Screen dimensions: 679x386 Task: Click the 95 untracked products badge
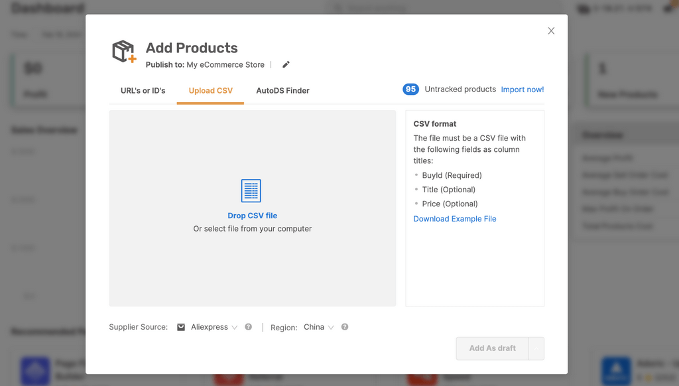[410, 90]
